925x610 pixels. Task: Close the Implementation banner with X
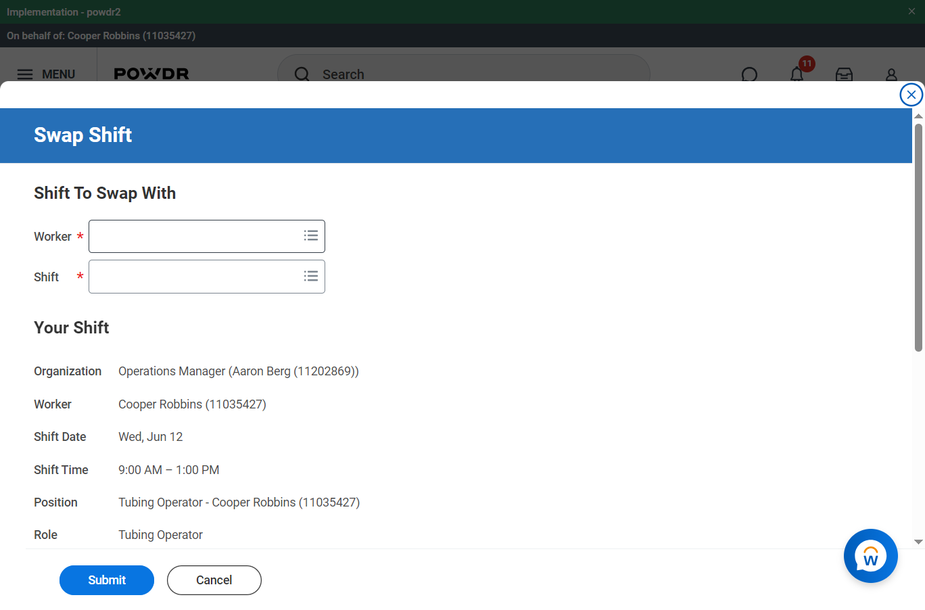[911, 11]
